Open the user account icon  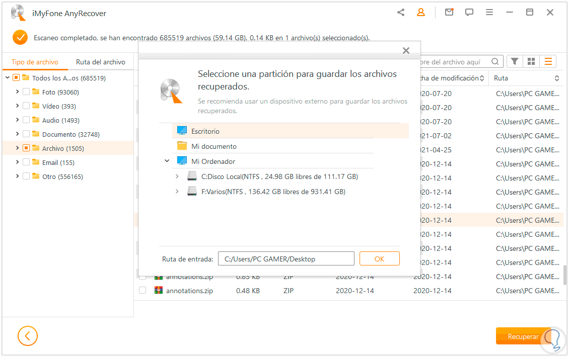click(420, 13)
